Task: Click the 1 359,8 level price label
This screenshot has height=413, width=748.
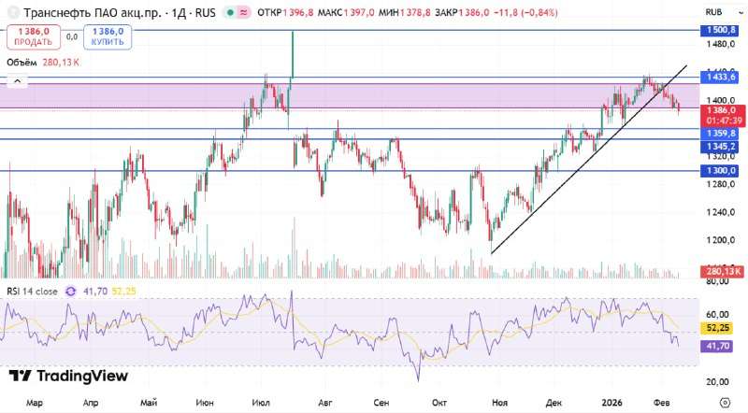Action: pos(719,133)
